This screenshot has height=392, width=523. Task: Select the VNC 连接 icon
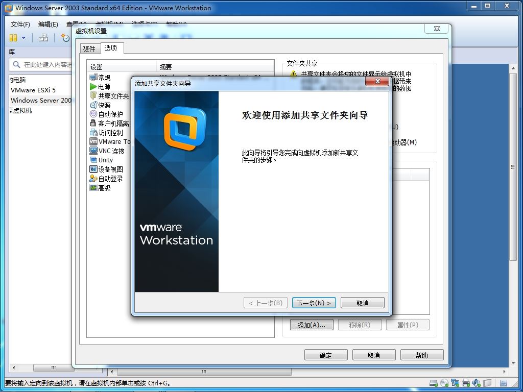pyautogui.click(x=93, y=151)
